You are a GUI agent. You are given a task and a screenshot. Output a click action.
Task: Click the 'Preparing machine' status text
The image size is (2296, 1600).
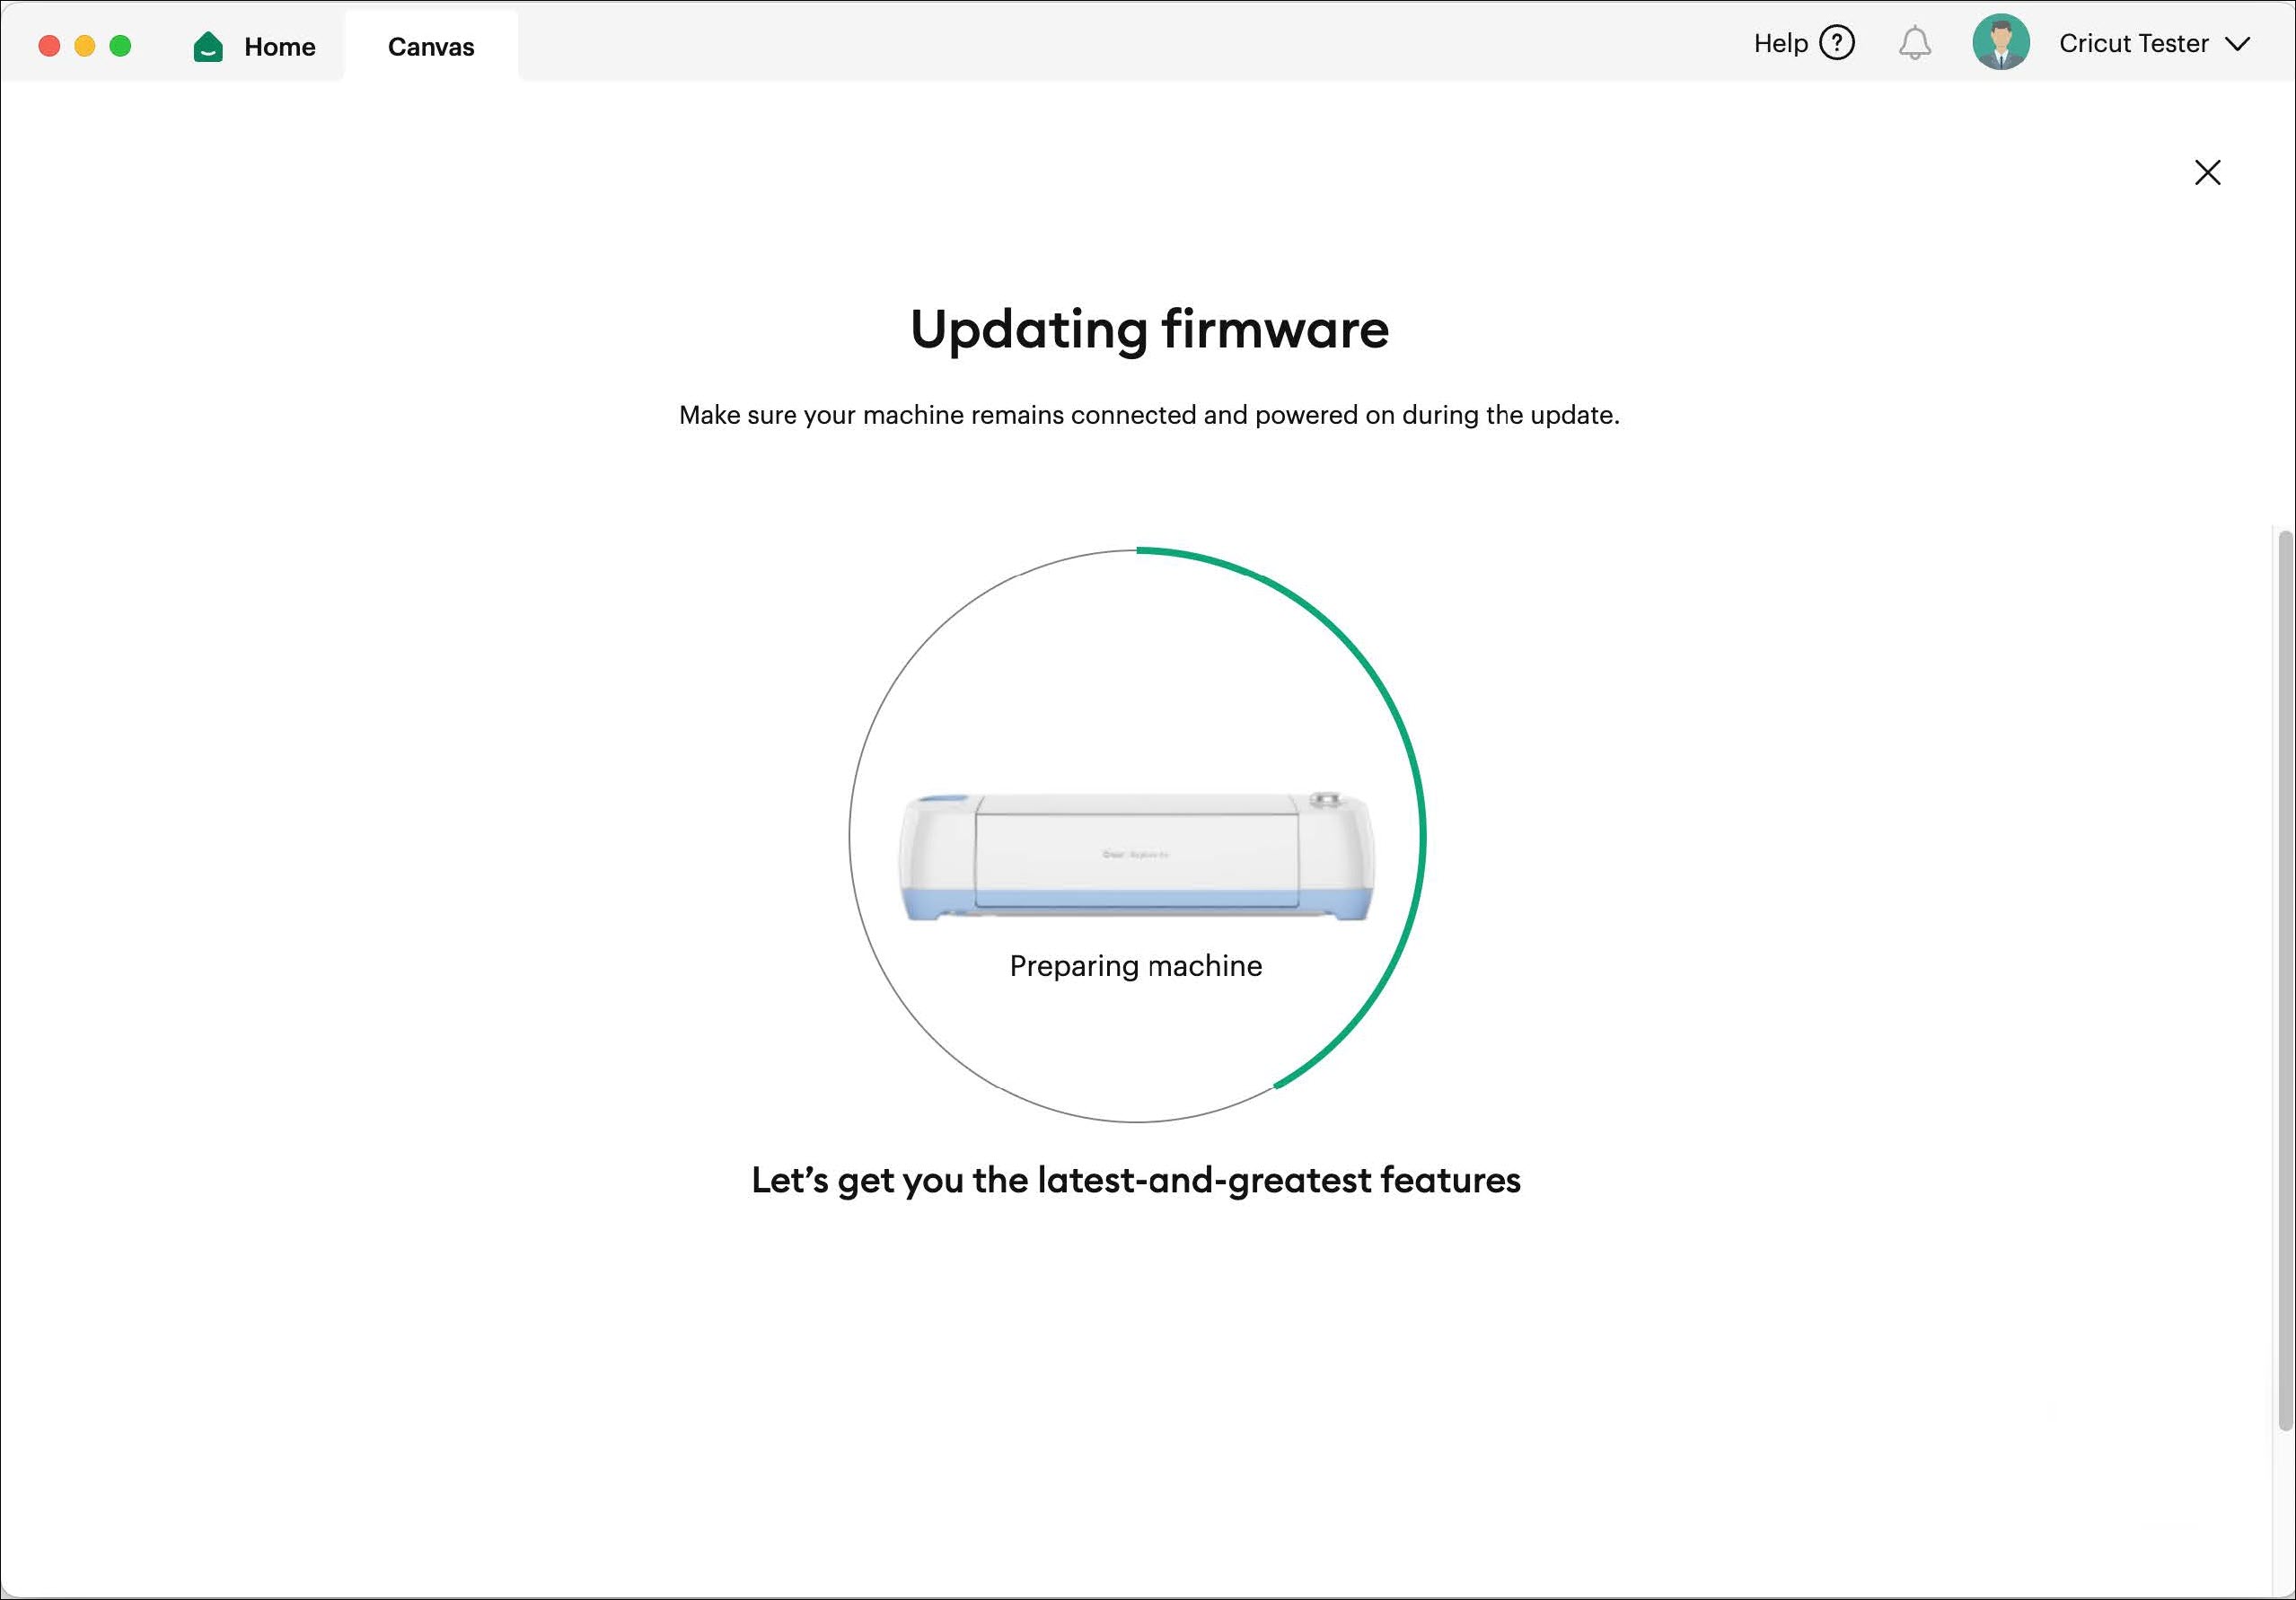[x=1136, y=966]
